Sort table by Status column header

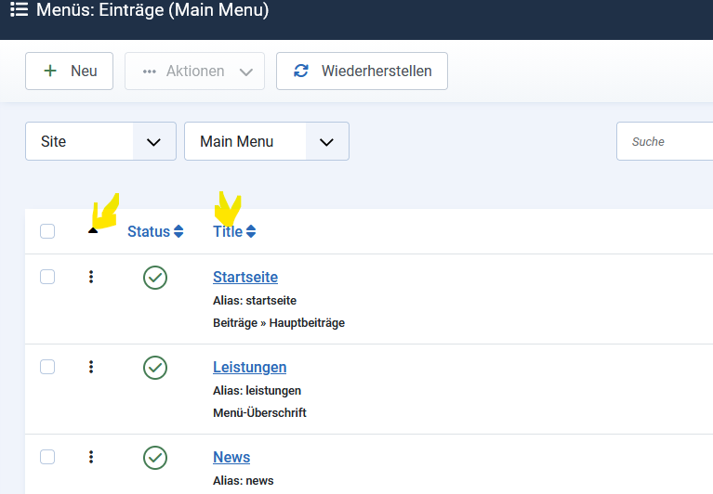(x=155, y=231)
